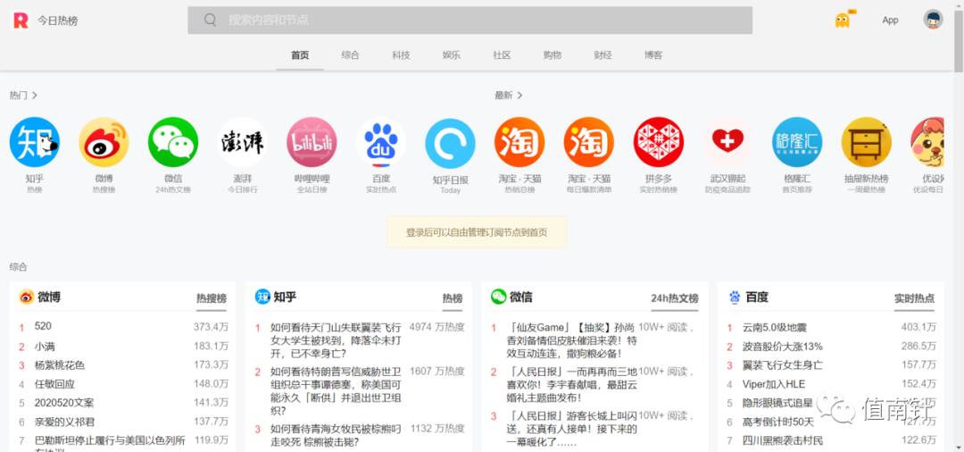Open Baidu topic 波音股价大涨13%
The width and height of the screenshot is (964, 452).
tap(782, 347)
